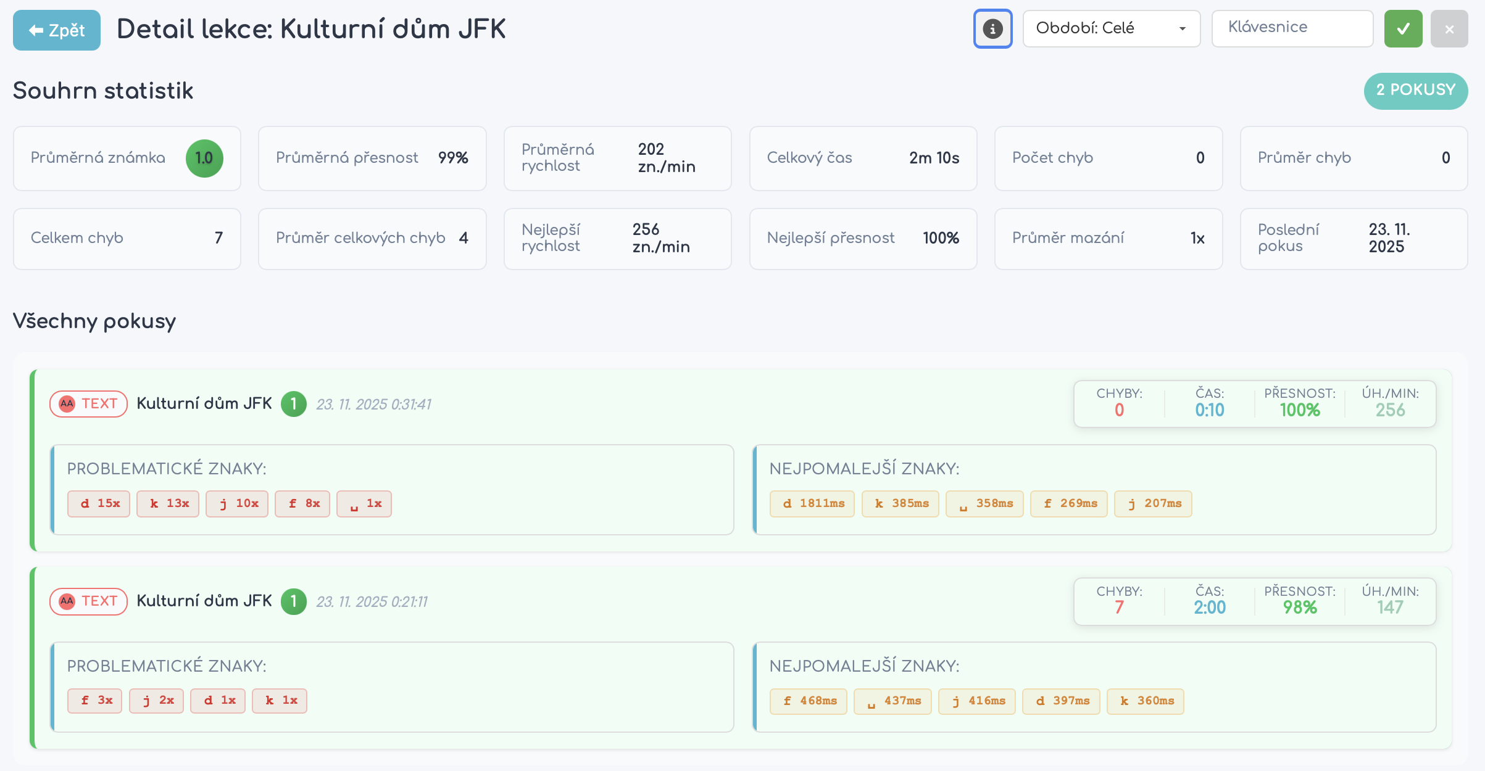Click the info icon button

[992, 28]
